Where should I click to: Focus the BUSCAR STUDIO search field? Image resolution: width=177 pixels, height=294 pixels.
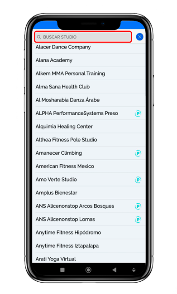(x=83, y=37)
